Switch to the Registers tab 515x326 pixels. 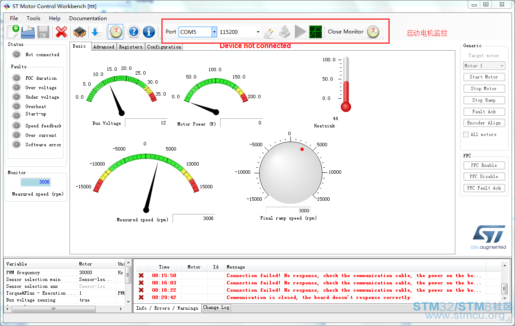pyautogui.click(x=130, y=47)
